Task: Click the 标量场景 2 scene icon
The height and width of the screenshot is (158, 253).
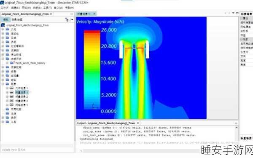Action: [12, 96]
